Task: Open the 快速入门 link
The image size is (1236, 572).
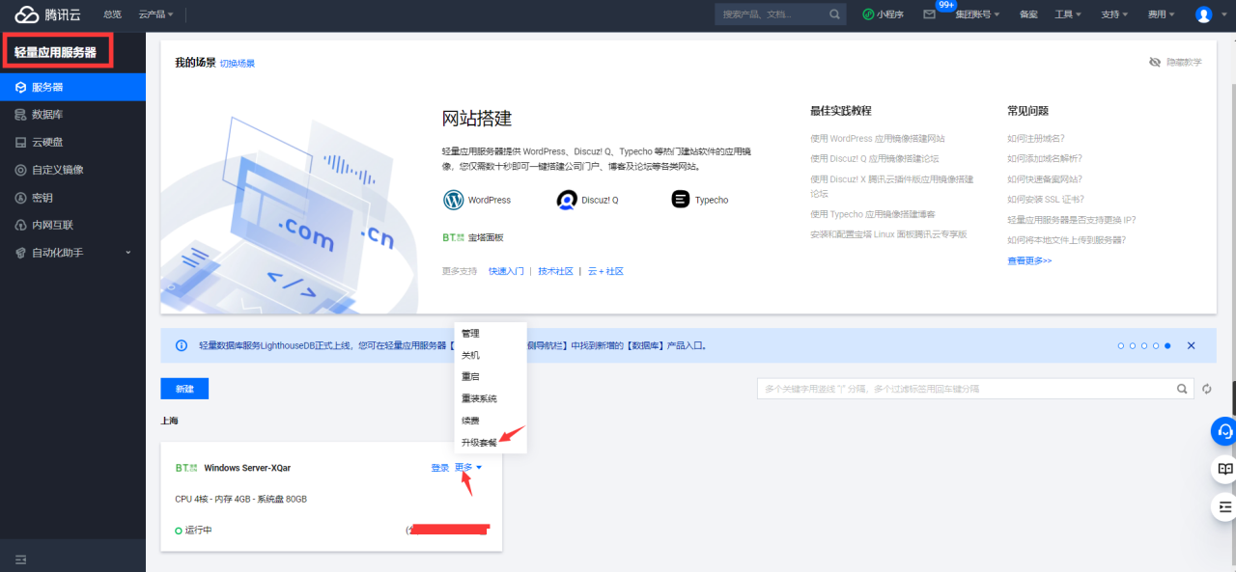Action: point(506,271)
